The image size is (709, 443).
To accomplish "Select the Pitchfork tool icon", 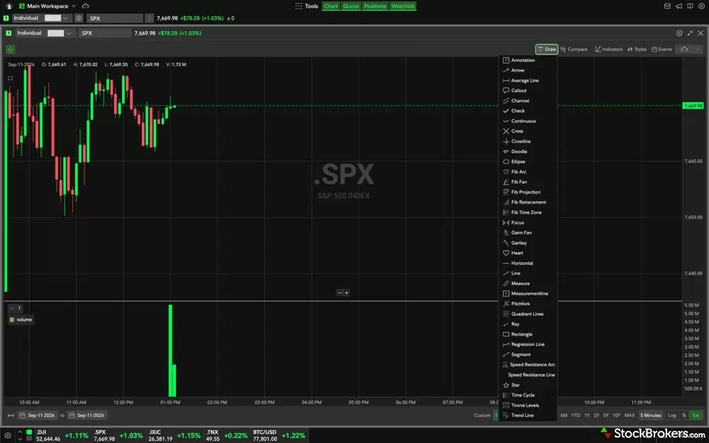I will click(506, 304).
